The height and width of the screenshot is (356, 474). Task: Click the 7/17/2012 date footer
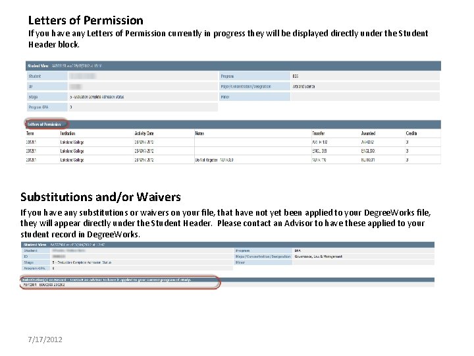(x=45, y=340)
